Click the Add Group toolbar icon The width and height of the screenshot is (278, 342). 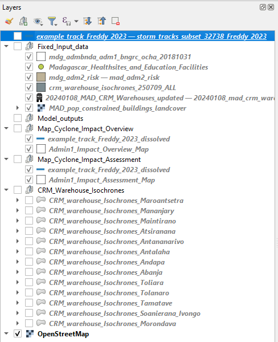pos(23,21)
